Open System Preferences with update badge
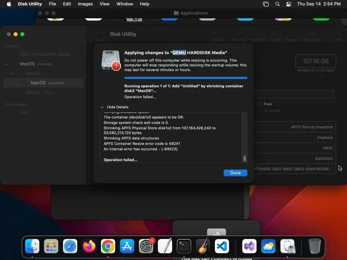The width and height of the screenshot is (347, 260). pyautogui.click(x=146, y=246)
